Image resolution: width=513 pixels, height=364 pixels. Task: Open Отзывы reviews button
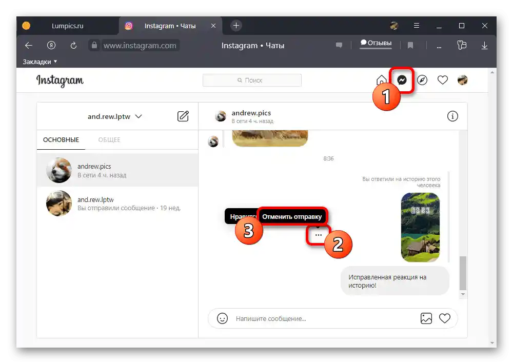tap(376, 43)
